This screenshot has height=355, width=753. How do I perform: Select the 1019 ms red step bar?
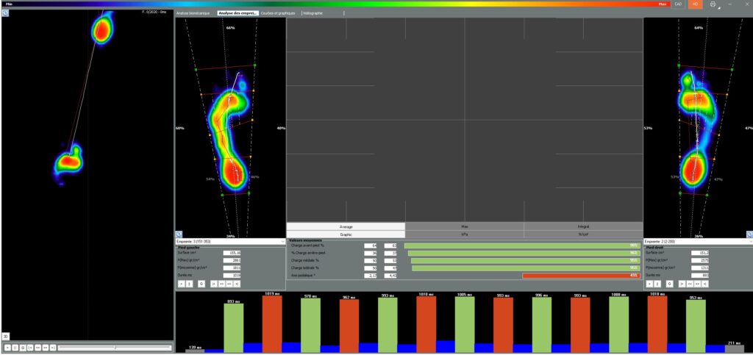point(272,323)
